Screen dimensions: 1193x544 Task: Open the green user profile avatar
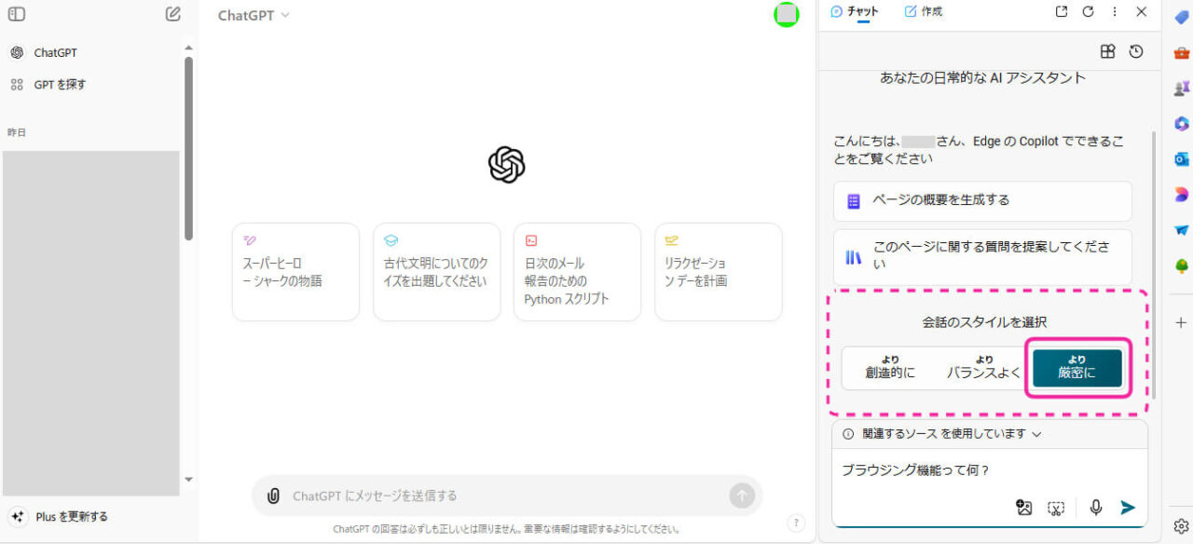[x=787, y=14]
